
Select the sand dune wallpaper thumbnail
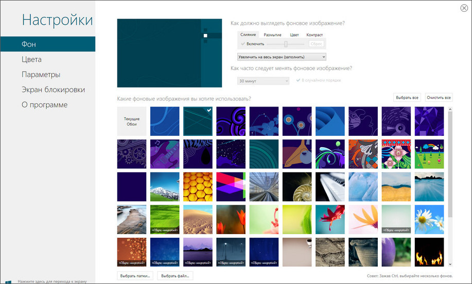198,220
